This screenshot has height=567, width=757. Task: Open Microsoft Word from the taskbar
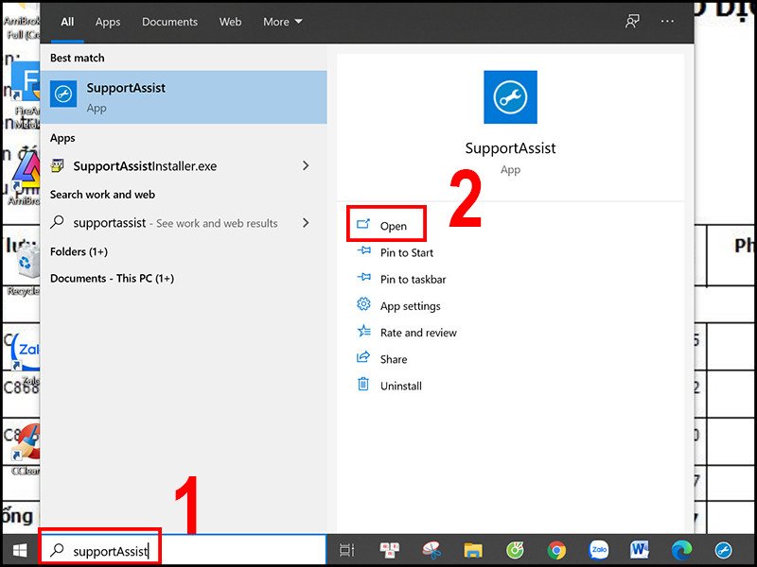point(640,549)
